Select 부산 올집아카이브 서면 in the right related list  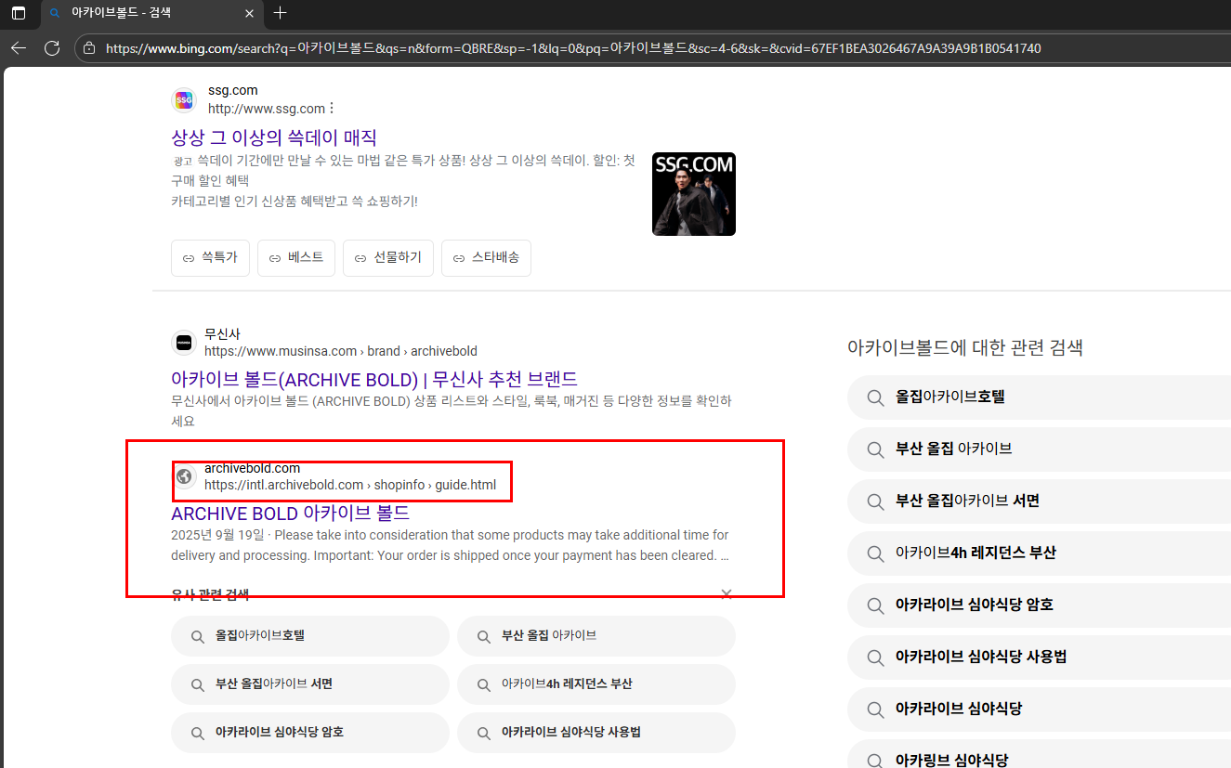(x=1039, y=501)
